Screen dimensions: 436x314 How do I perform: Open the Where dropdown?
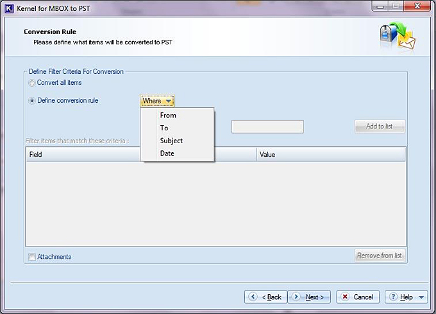click(157, 101)
